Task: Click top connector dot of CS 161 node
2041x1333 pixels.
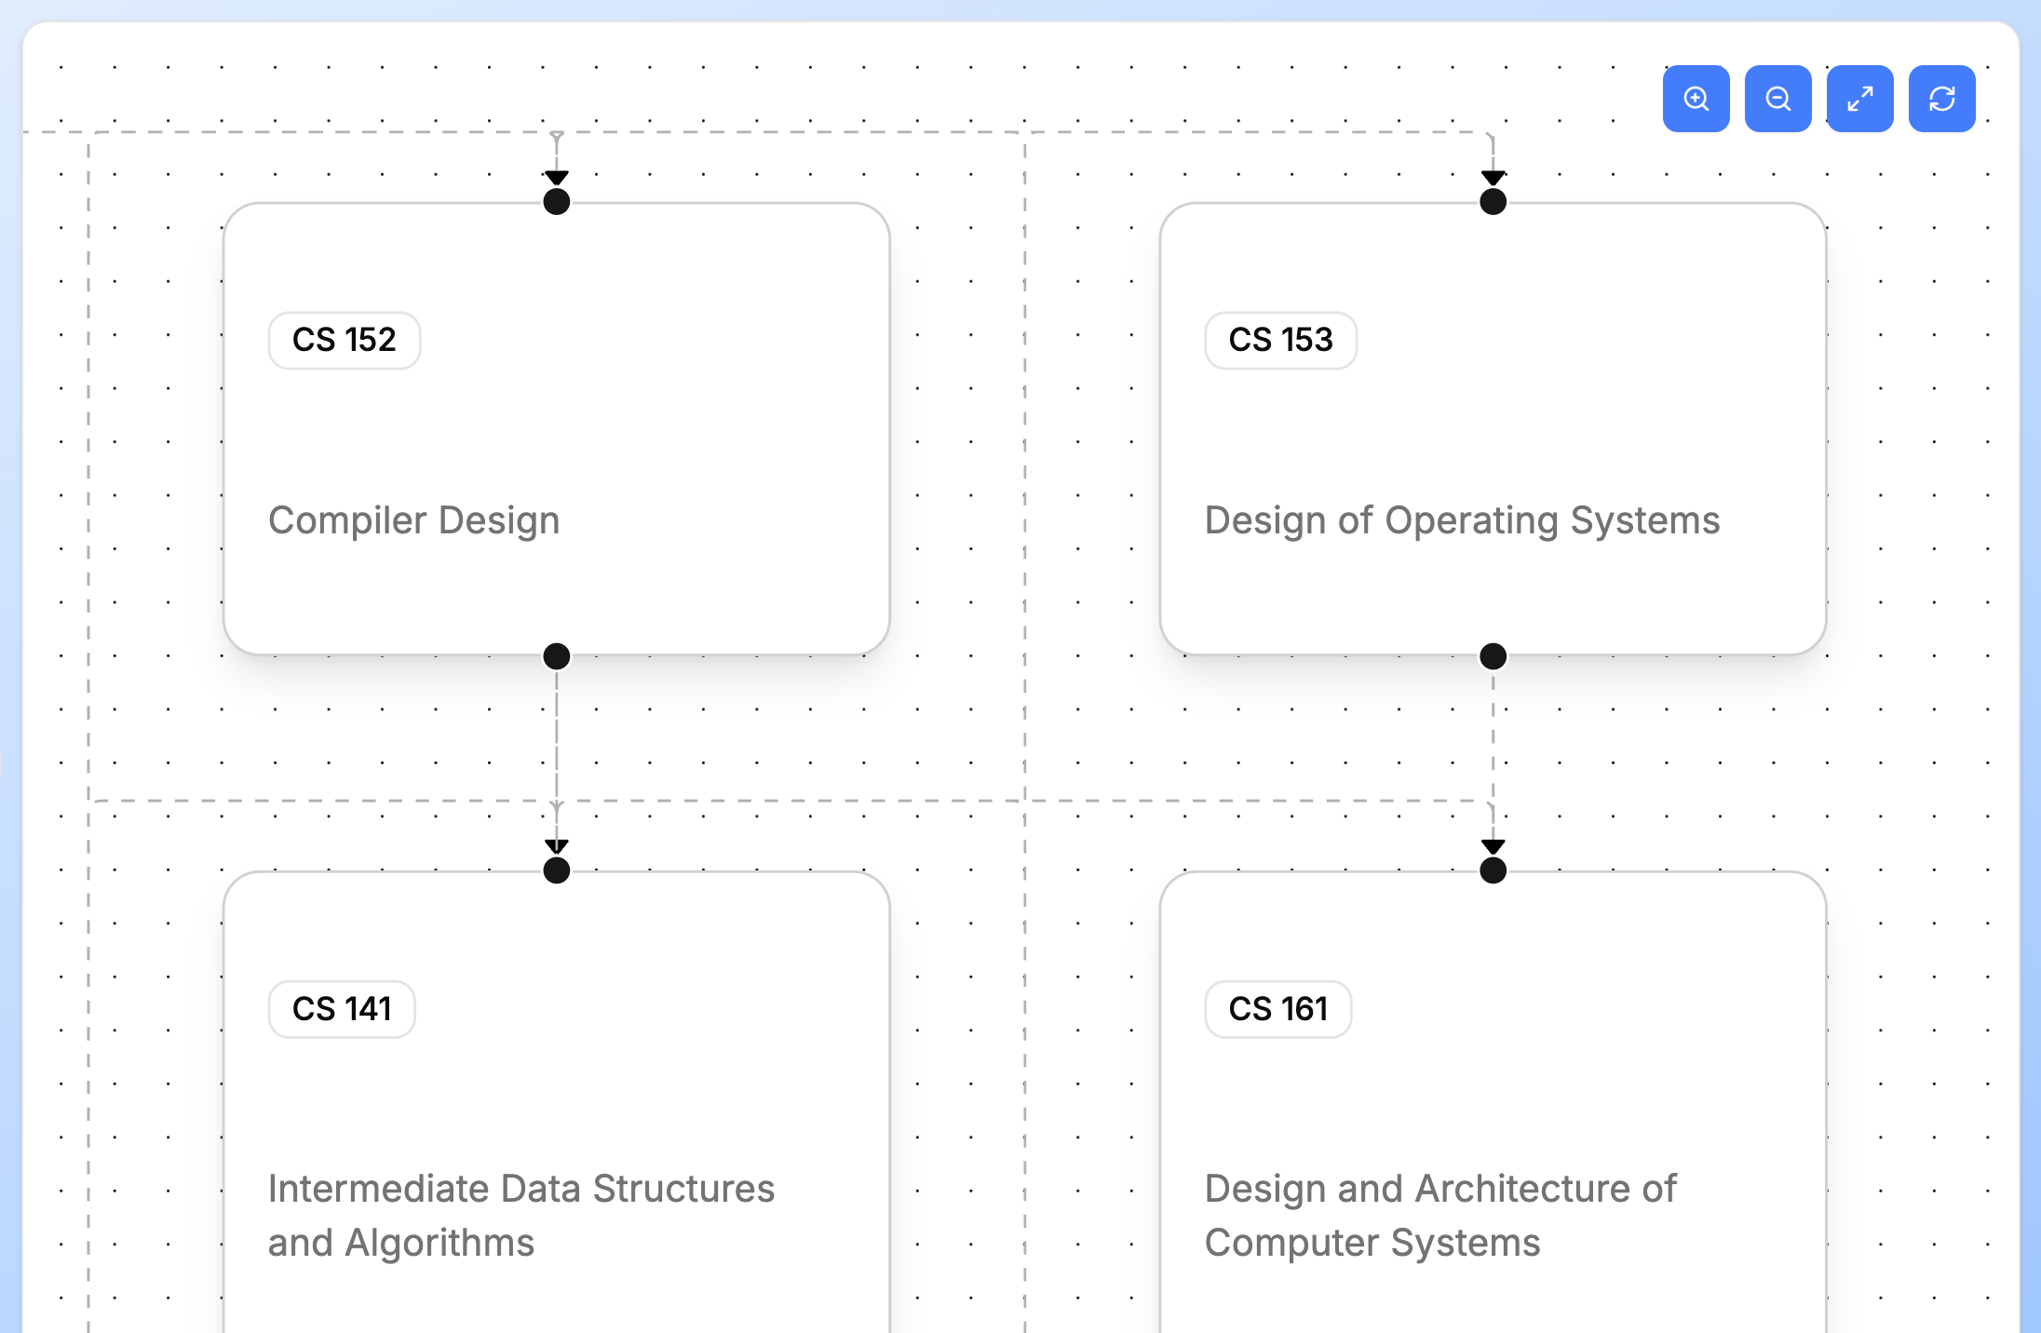Action: pyautogui.click(x=1493, y=870)
